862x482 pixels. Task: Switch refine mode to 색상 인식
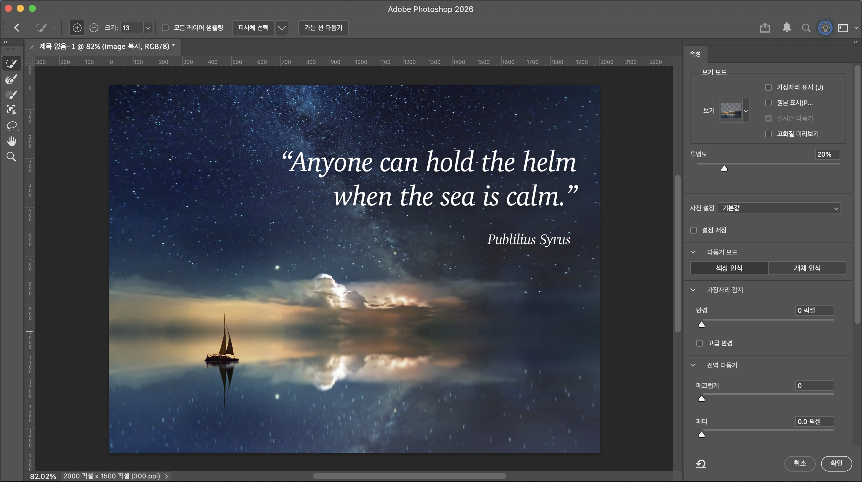pos(729,268)
